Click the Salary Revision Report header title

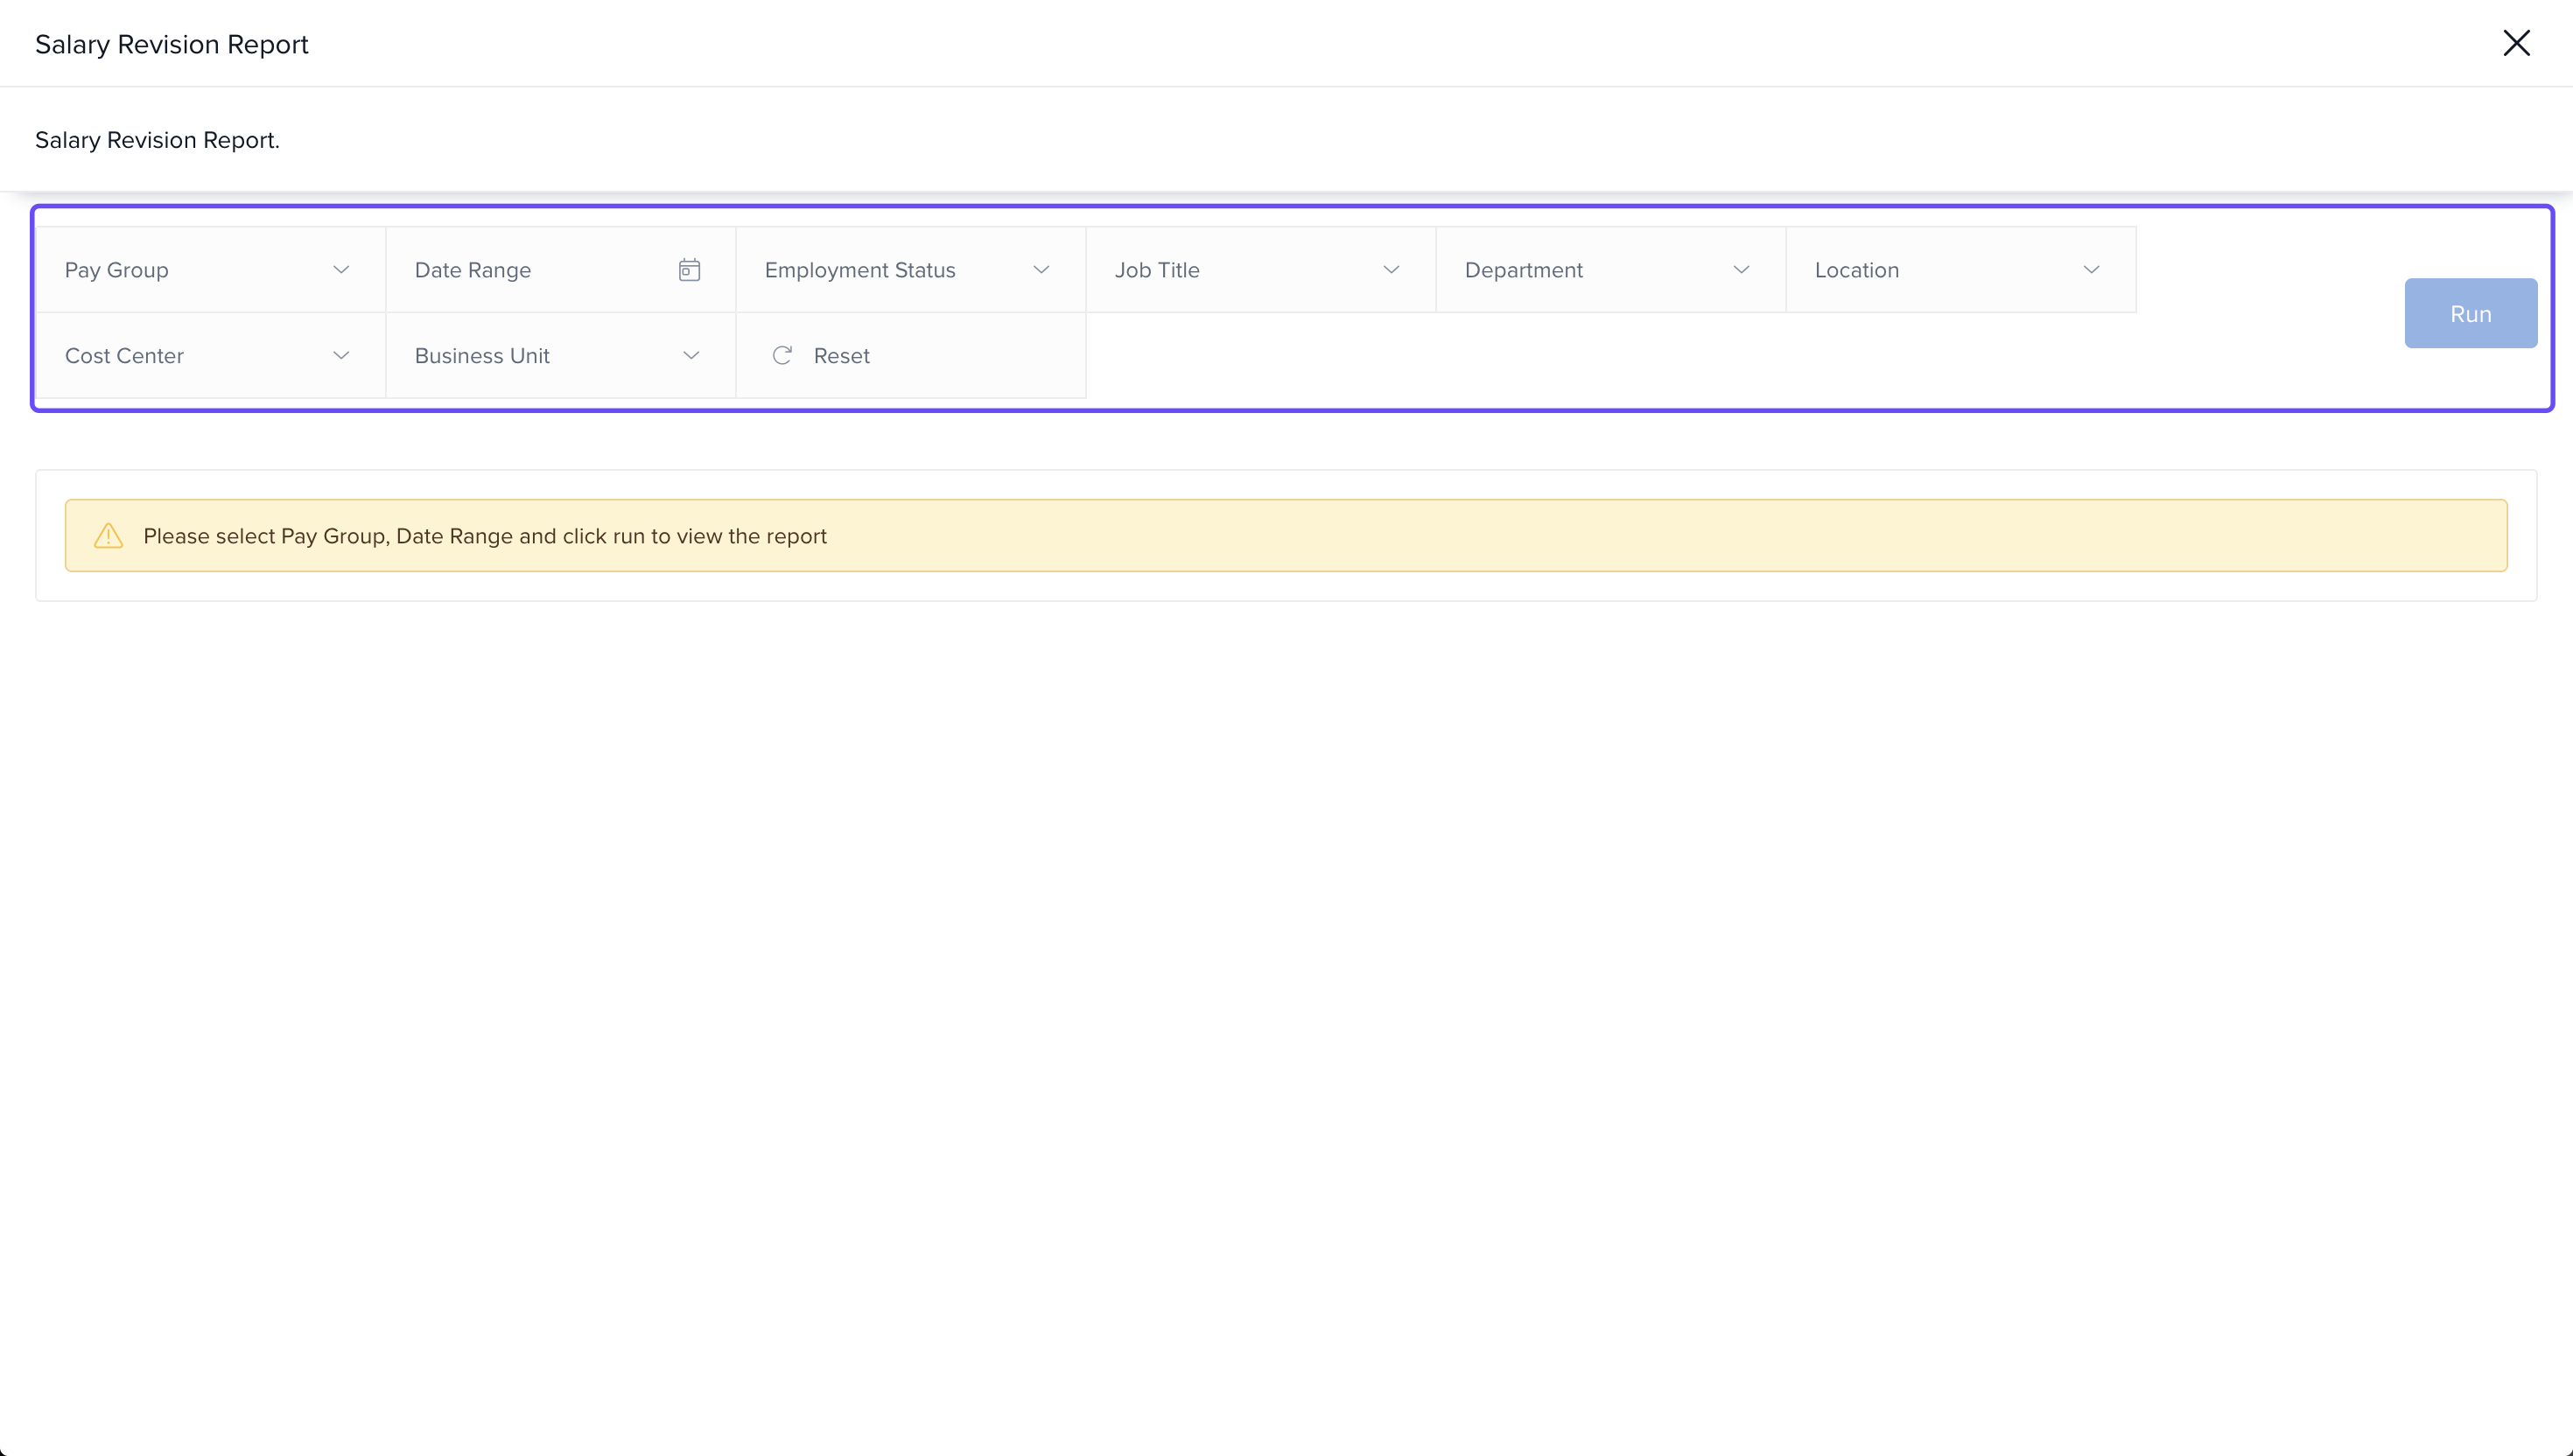172,44
